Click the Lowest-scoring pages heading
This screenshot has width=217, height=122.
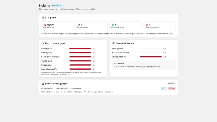click(56, 84)
